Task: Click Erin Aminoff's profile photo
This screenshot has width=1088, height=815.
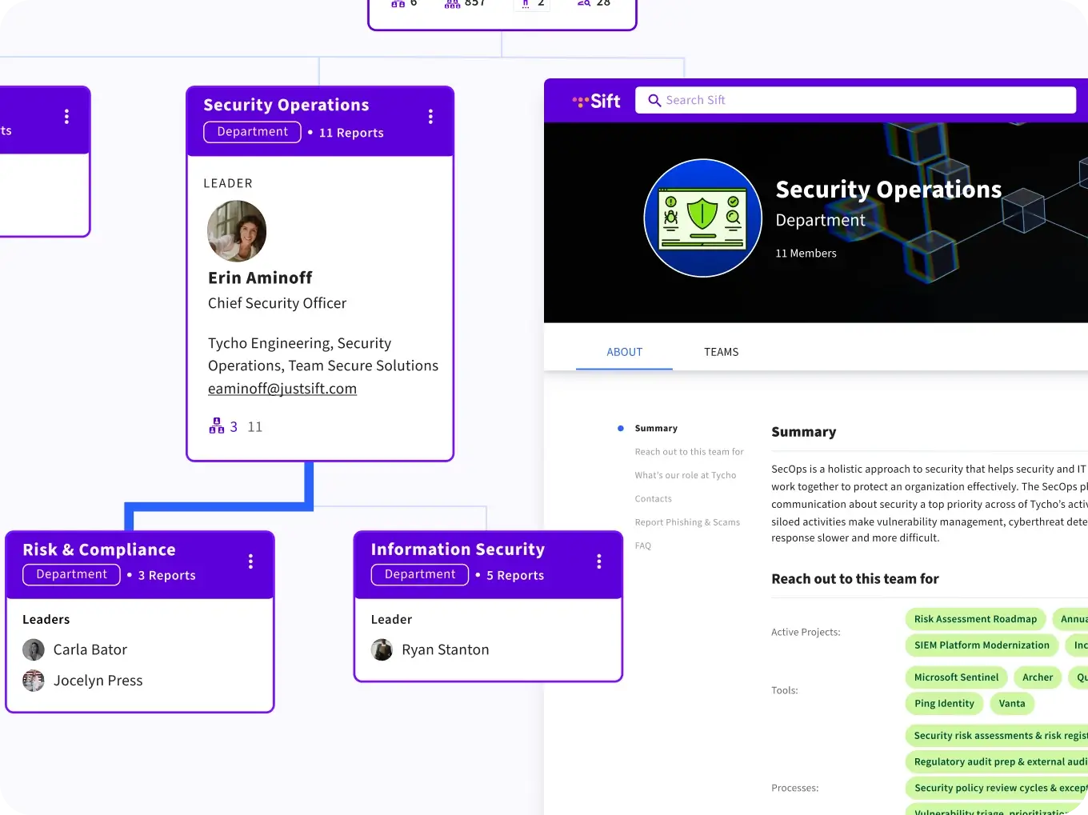Action: coord(237,231)
